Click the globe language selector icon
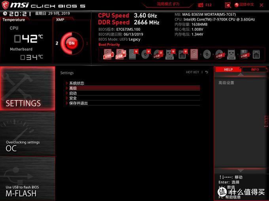Screen dimensions: 269x201 tap(237, 5)
